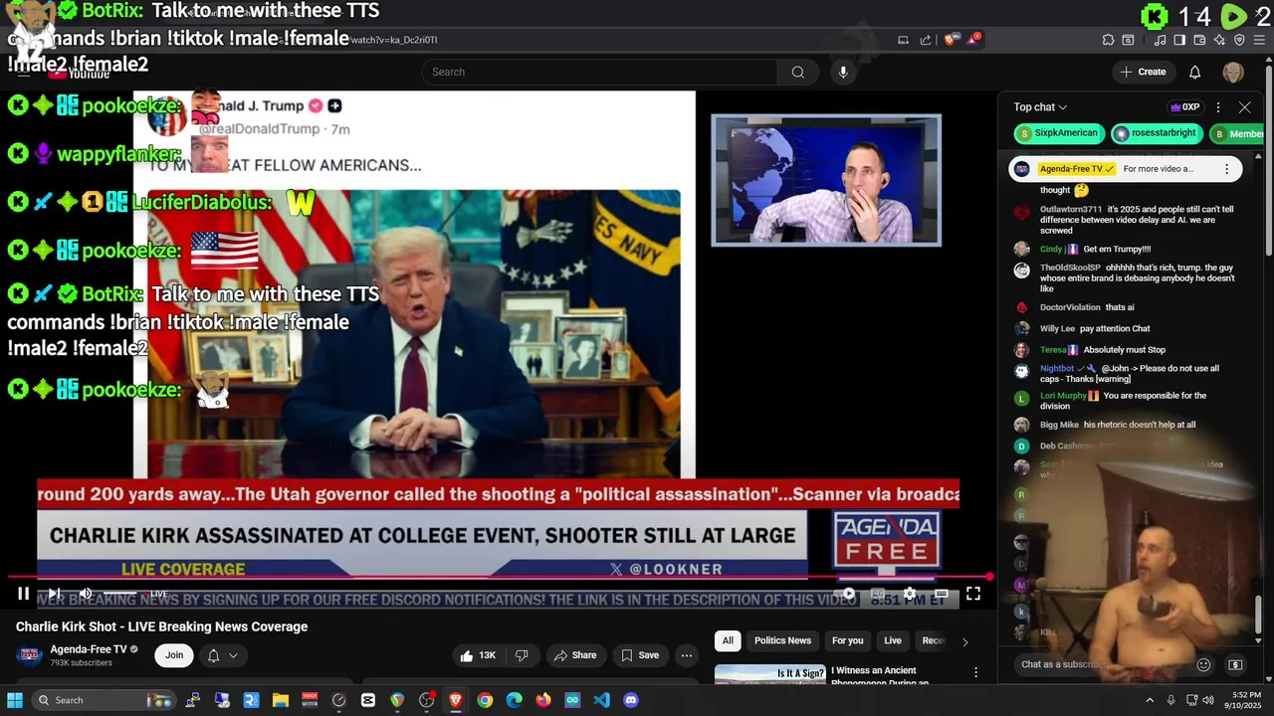Open Is It A Sign thumbnail video

pos(770,675)
